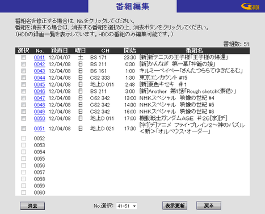The height and width of the screenshot is (214, 265).
Task: Click the 曜日 column header
Action: (x=80, y=50)
